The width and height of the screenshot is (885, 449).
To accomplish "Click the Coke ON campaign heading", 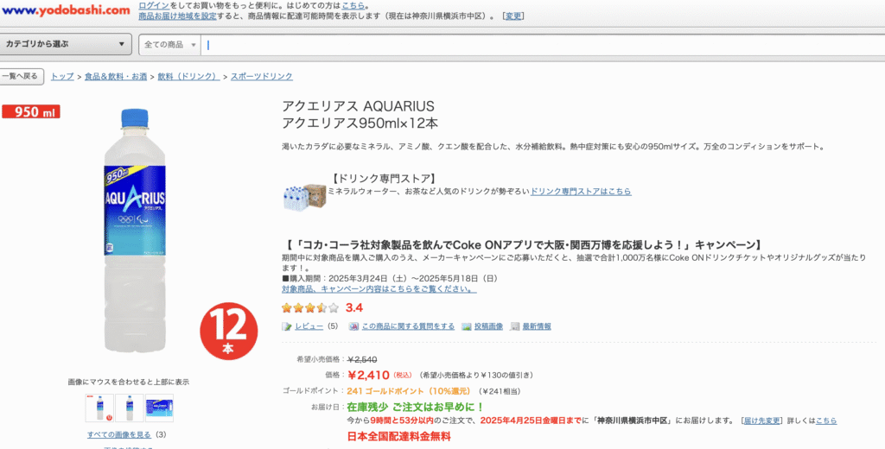I will point(523,245).
